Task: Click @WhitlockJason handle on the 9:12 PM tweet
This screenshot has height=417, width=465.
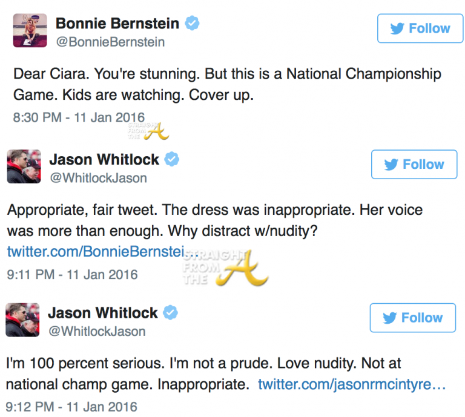Action: tap(97, 332)
